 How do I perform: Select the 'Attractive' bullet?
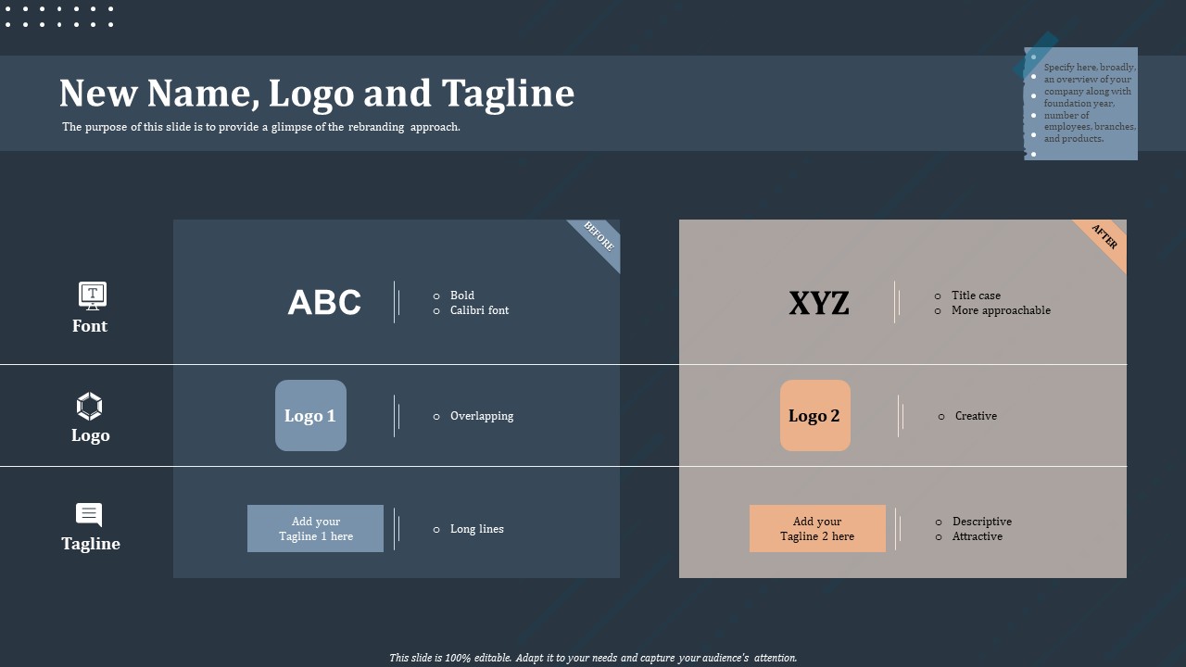coord(978,536)
